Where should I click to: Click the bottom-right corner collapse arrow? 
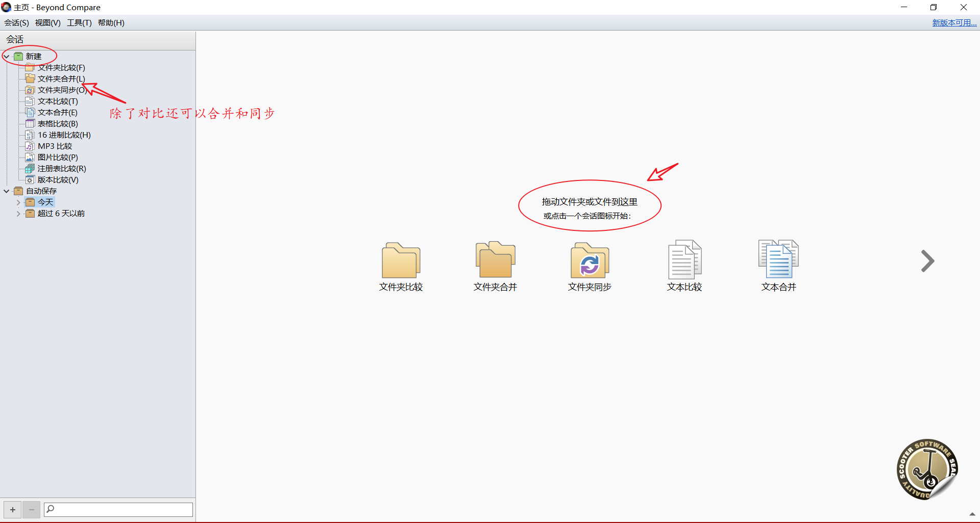click(x=972, y=514)
